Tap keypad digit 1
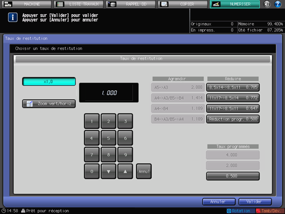The image size is (285, 214). pyautogui.click(x=92, y=121)
